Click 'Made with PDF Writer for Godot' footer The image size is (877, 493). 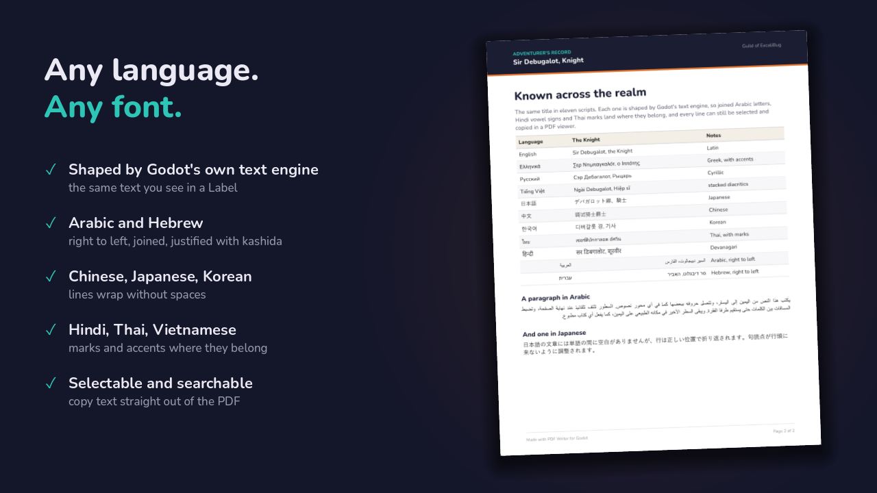(x=557, y=438)
